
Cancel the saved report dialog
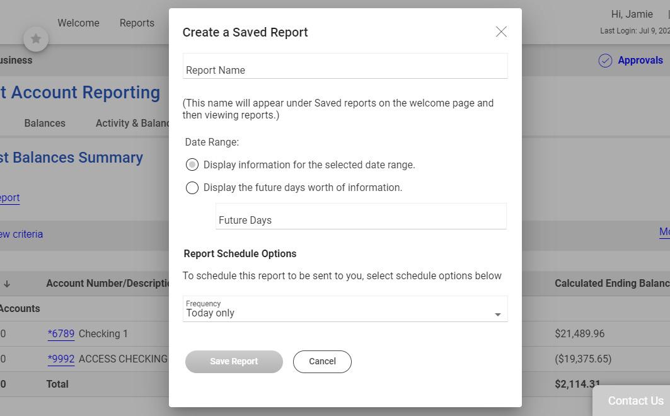322,362
